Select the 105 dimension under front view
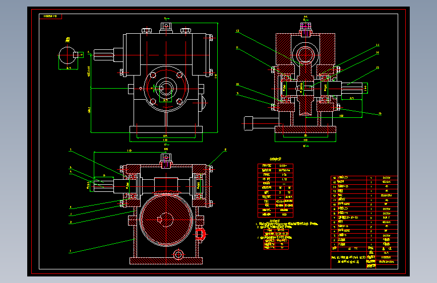Screen dimensions: 437x283 165,136
